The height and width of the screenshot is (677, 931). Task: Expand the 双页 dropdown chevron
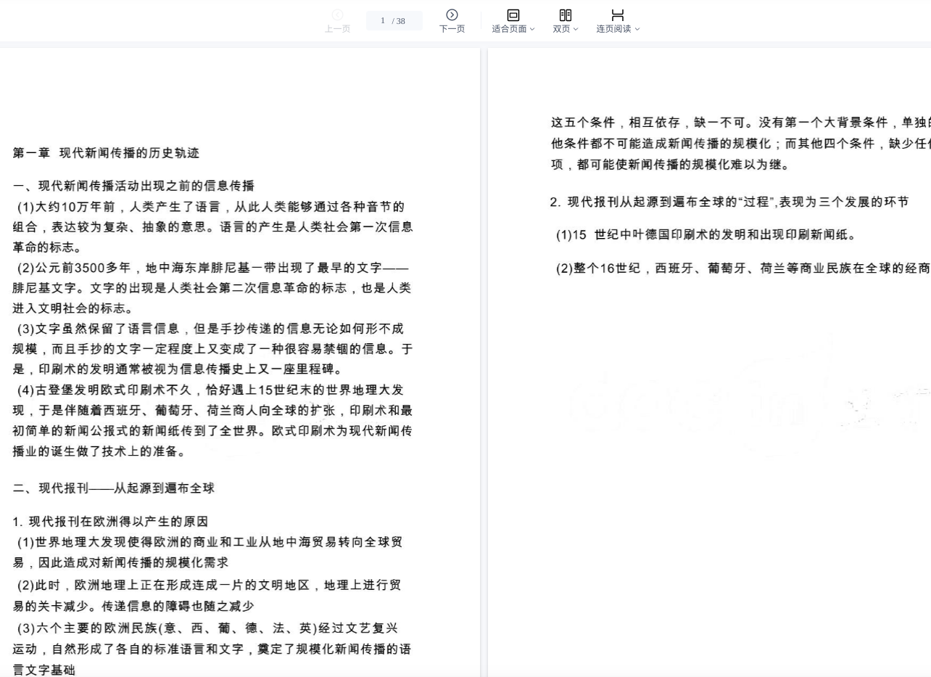(x=576, y=30)
